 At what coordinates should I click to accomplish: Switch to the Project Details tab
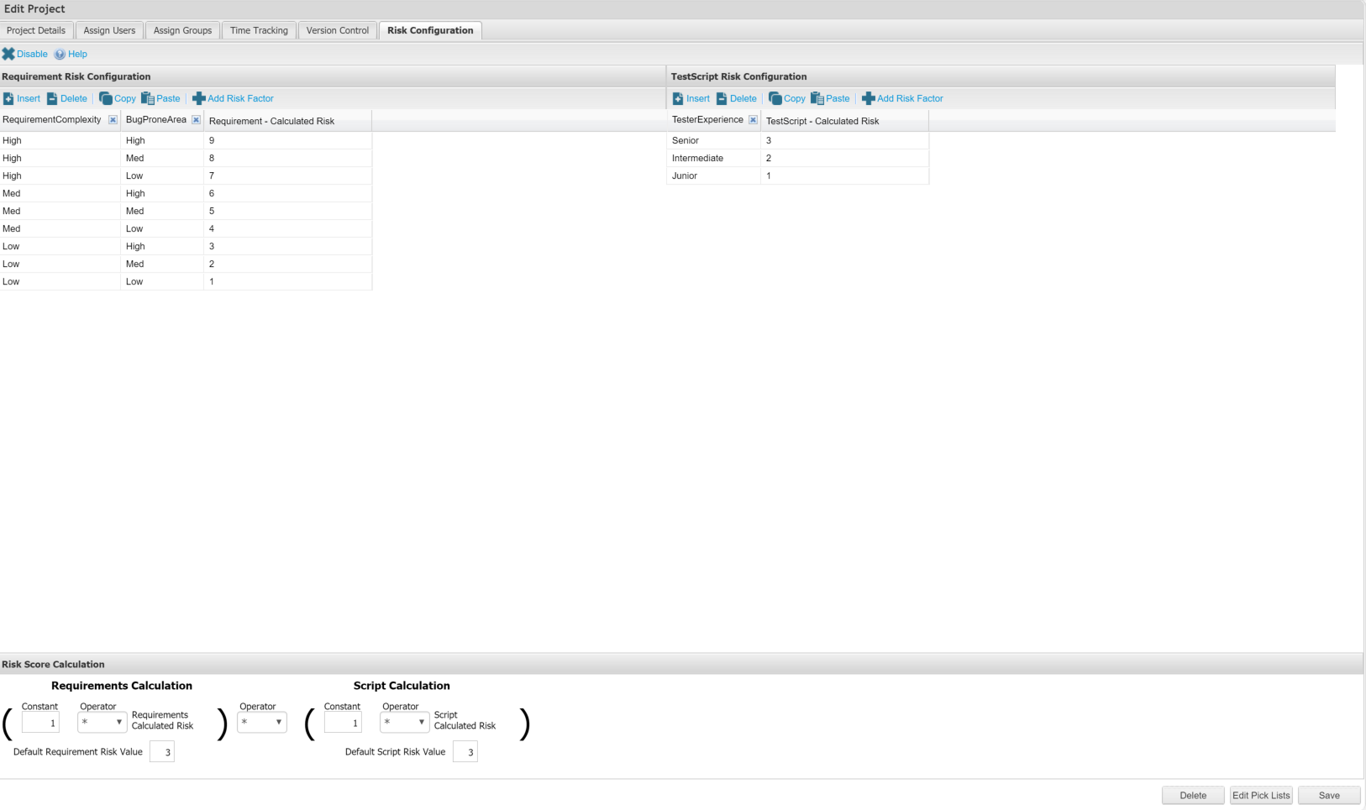pyautogui.click(x=36, y=30)
